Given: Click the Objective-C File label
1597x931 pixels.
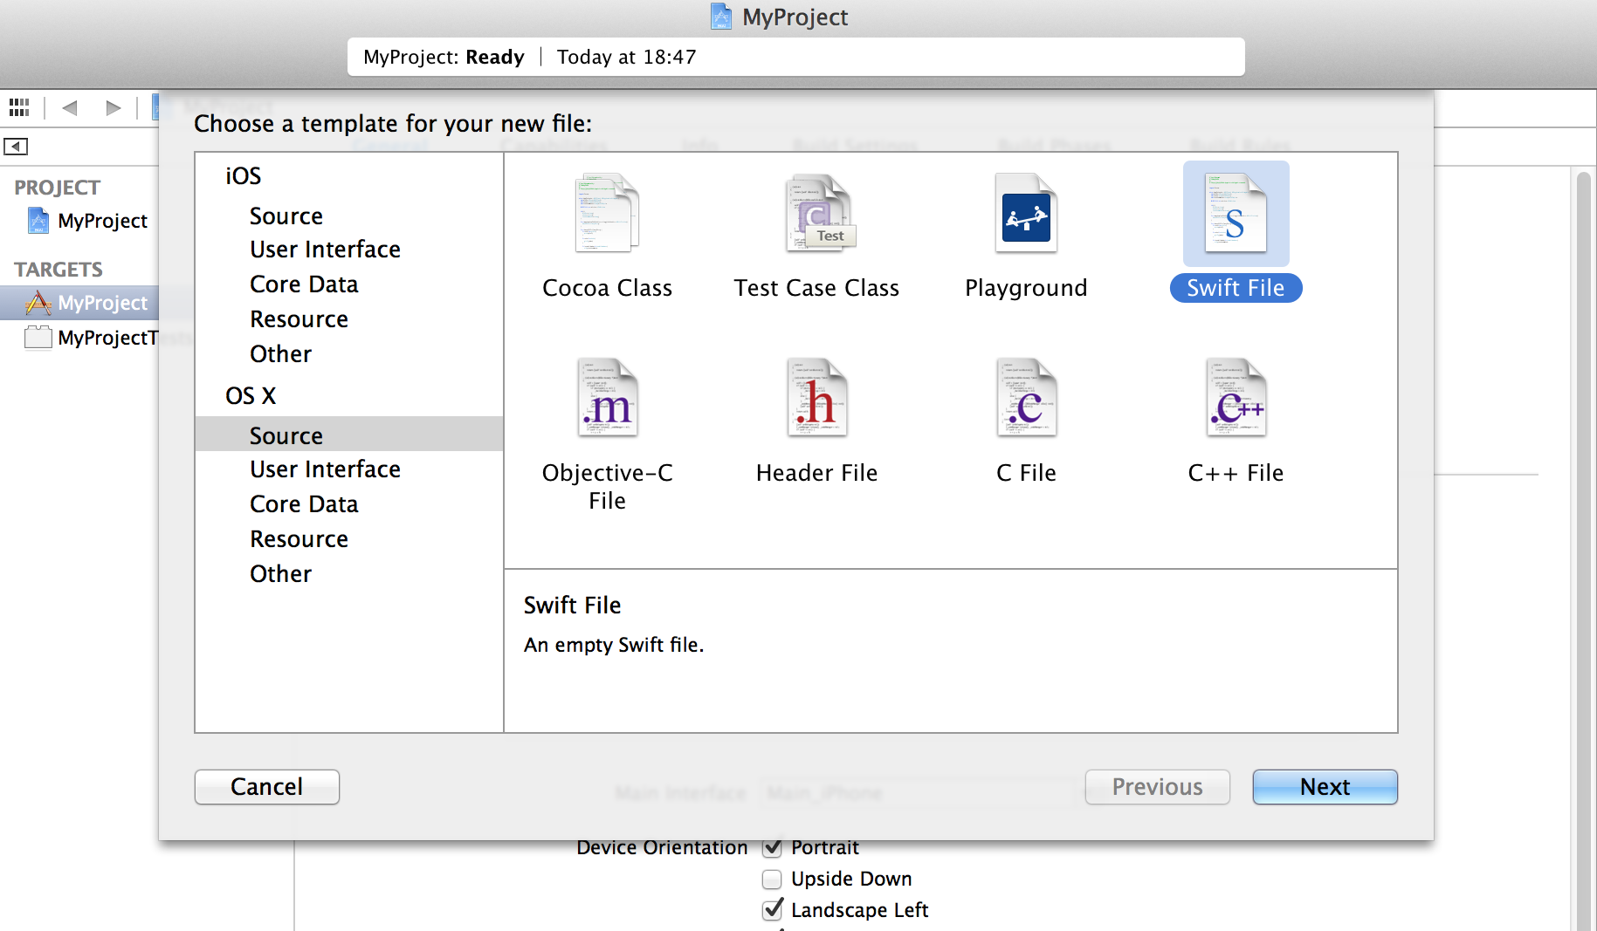Looking at the screenshot, I should point(608,486).
